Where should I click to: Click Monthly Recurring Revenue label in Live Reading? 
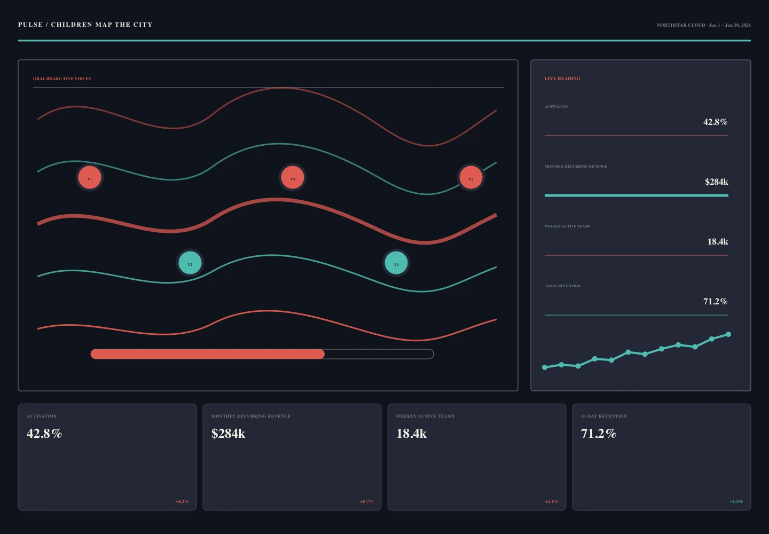(x=576, y=167)
